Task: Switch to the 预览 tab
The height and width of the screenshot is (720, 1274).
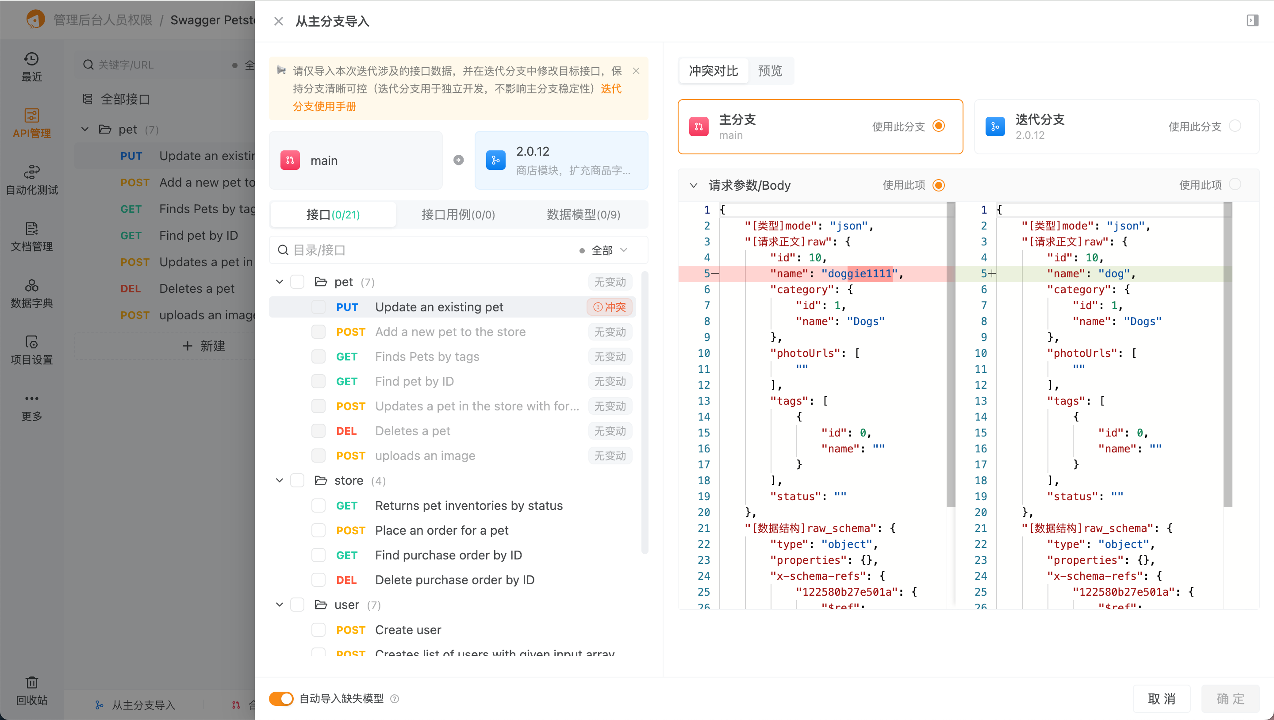Action: [x=770, y=71]
